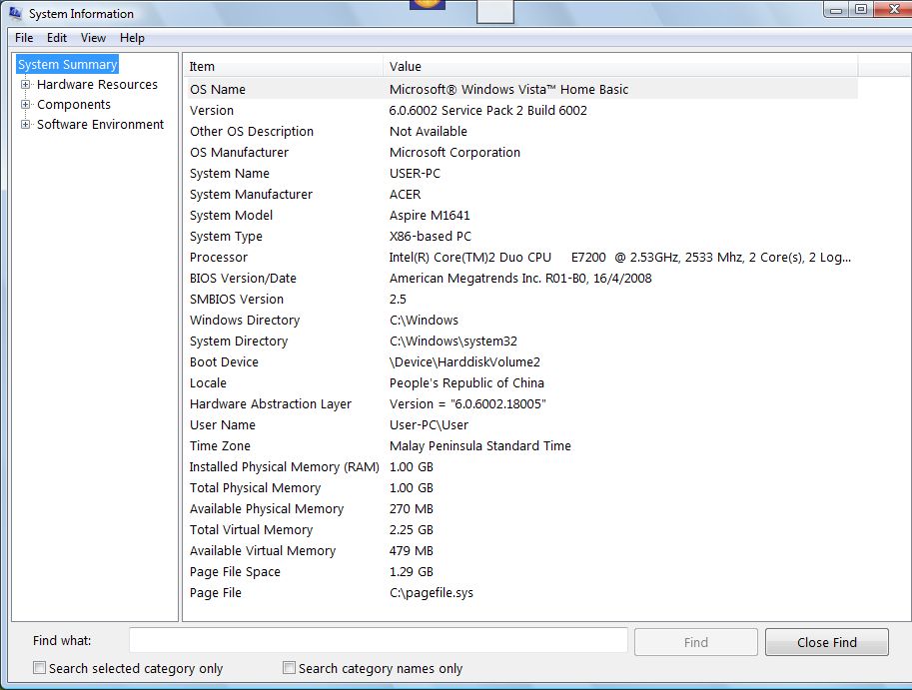Screen dimensions: 912x690
Task: Click the Find button
Action: click(695, 642)
